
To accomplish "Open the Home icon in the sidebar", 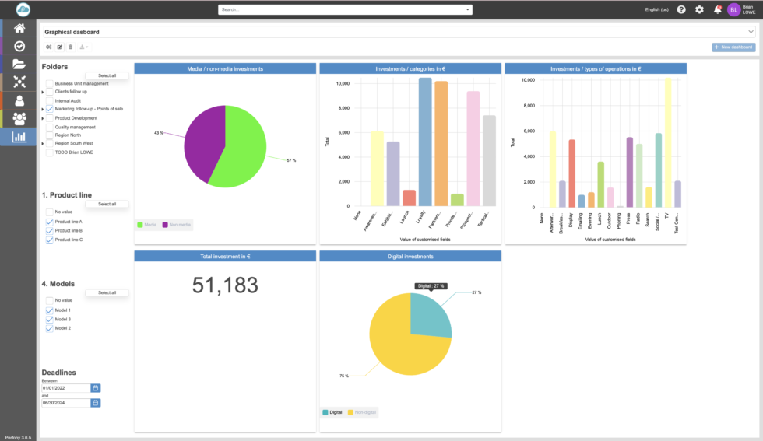I will (x=19, y=28).
